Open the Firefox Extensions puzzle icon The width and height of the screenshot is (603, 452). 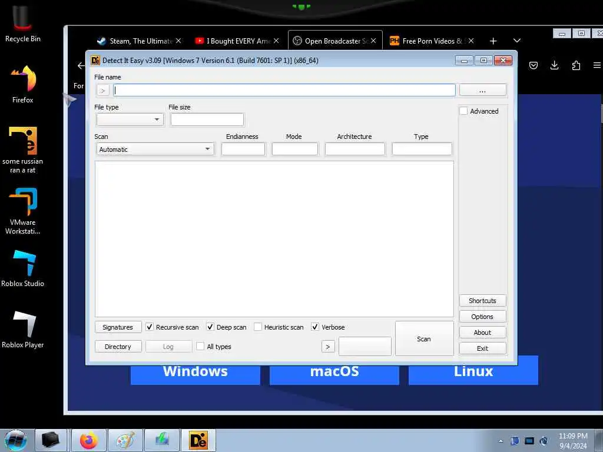pyautogui.click(x=576, y=65)
